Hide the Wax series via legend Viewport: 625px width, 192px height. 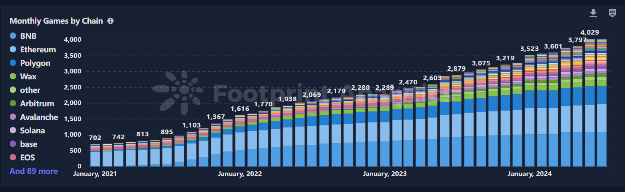pyautogui.click(x=28, y=77)
